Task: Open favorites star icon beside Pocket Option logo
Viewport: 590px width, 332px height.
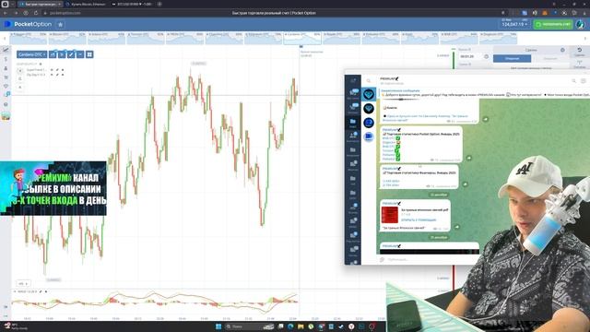Action: click(60, 25)
